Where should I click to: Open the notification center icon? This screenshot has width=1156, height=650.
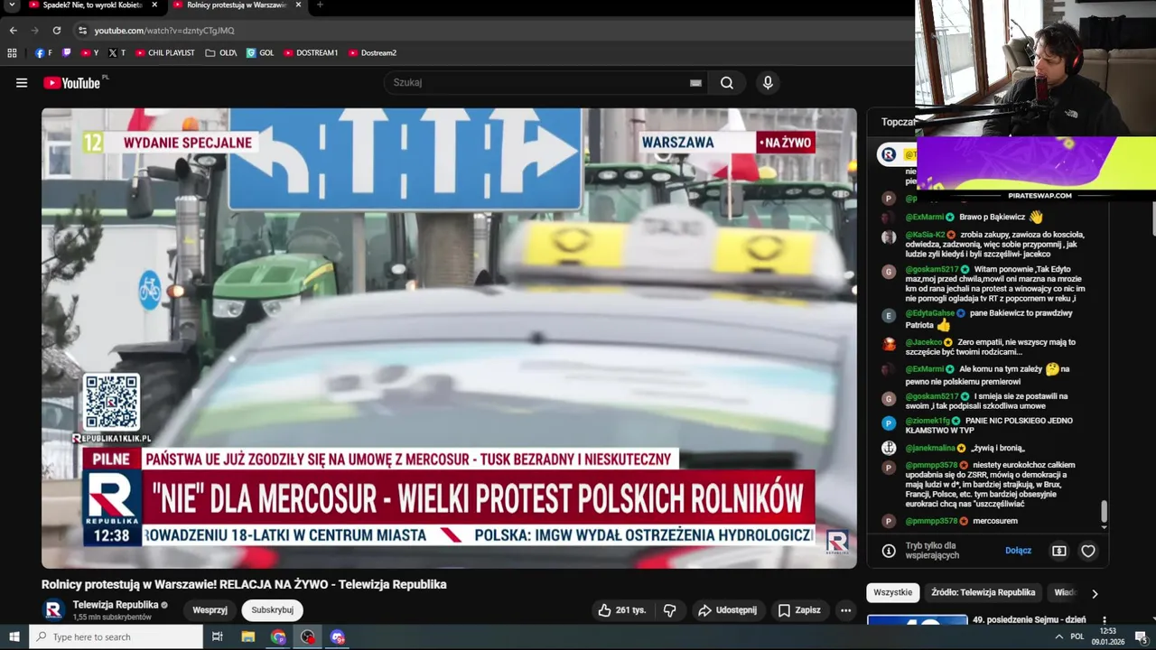pos(1141,637)
